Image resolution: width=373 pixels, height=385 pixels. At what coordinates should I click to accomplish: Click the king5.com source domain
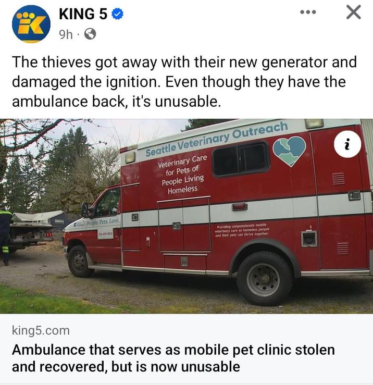point(41,330)
